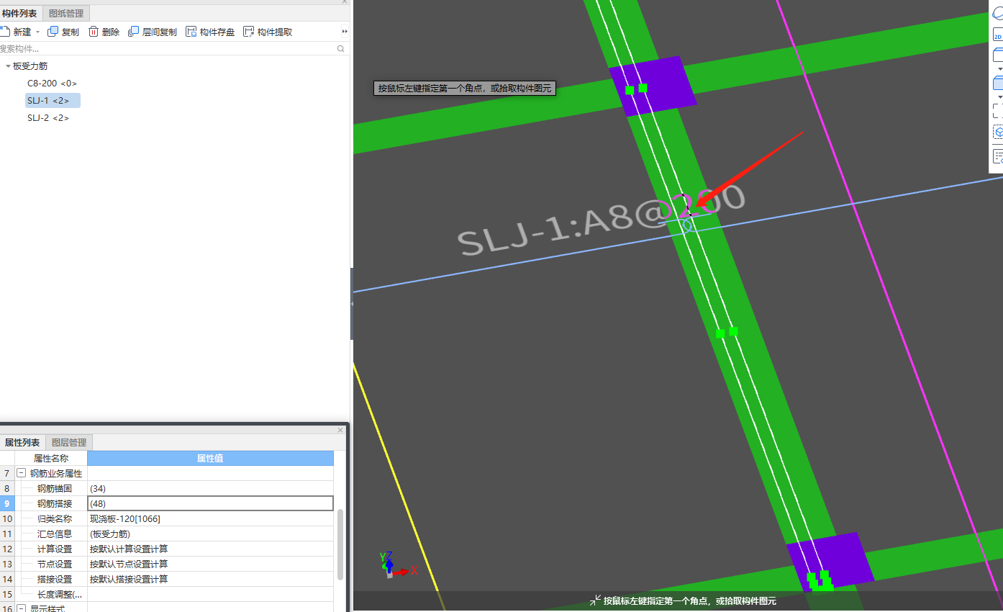The width and height of the screenshot is (1003, 612).
Task: Click the 长度调整 property row name
Action: tap(60, 594)
